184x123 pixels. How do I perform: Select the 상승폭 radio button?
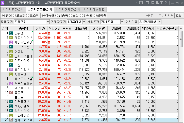(x=57, y=15)
